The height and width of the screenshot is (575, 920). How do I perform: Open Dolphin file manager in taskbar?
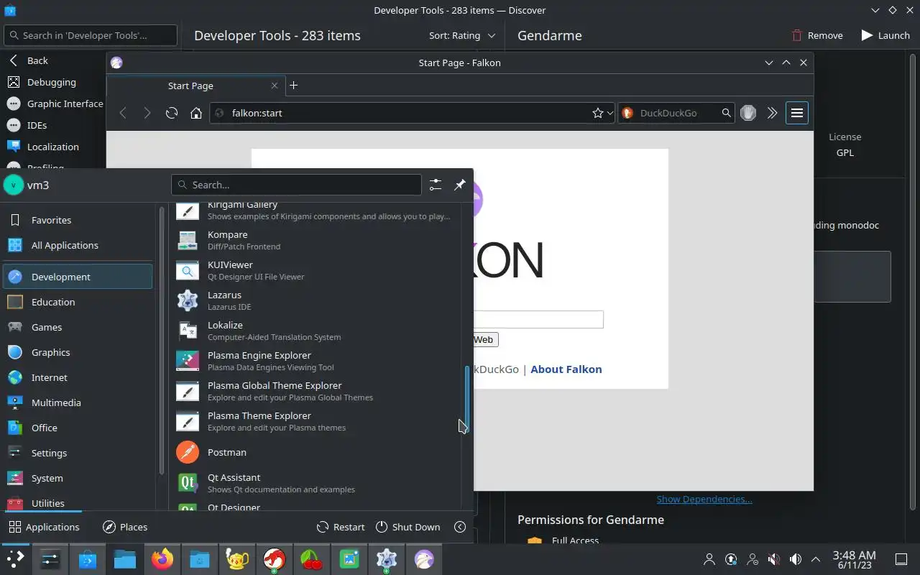point(125,559)
